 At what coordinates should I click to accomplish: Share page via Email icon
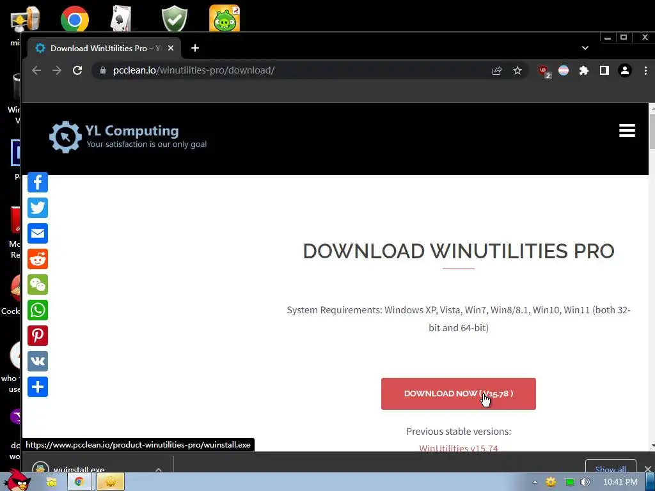[38, 233]
